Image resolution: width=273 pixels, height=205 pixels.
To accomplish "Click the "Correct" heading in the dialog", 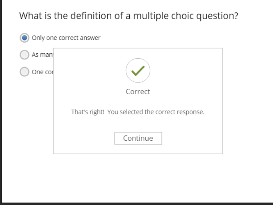I will pyautogui.click(x=138, y=92).
